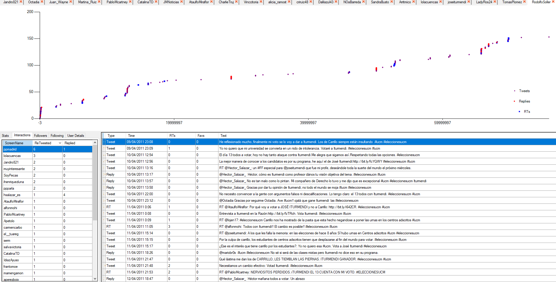Sort tweets by Type column header
This screenshot has height=282, width=556.
pyautogui.click(x=116, y=136)
